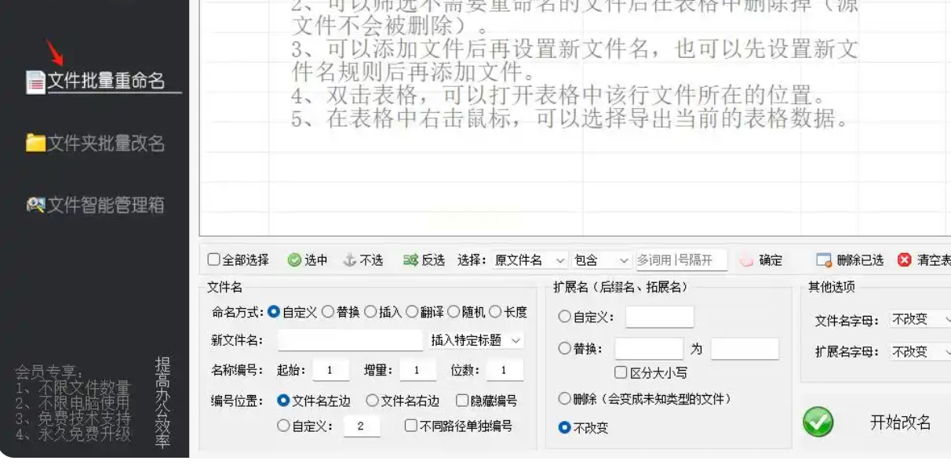Tick the 隐藏编号 checkbox
Screen dimensions: 951x464
462,401
